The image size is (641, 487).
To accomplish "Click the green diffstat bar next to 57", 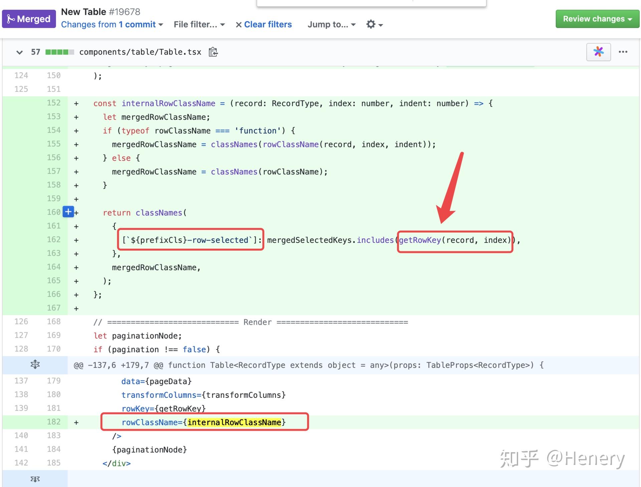I will (59, 52).
